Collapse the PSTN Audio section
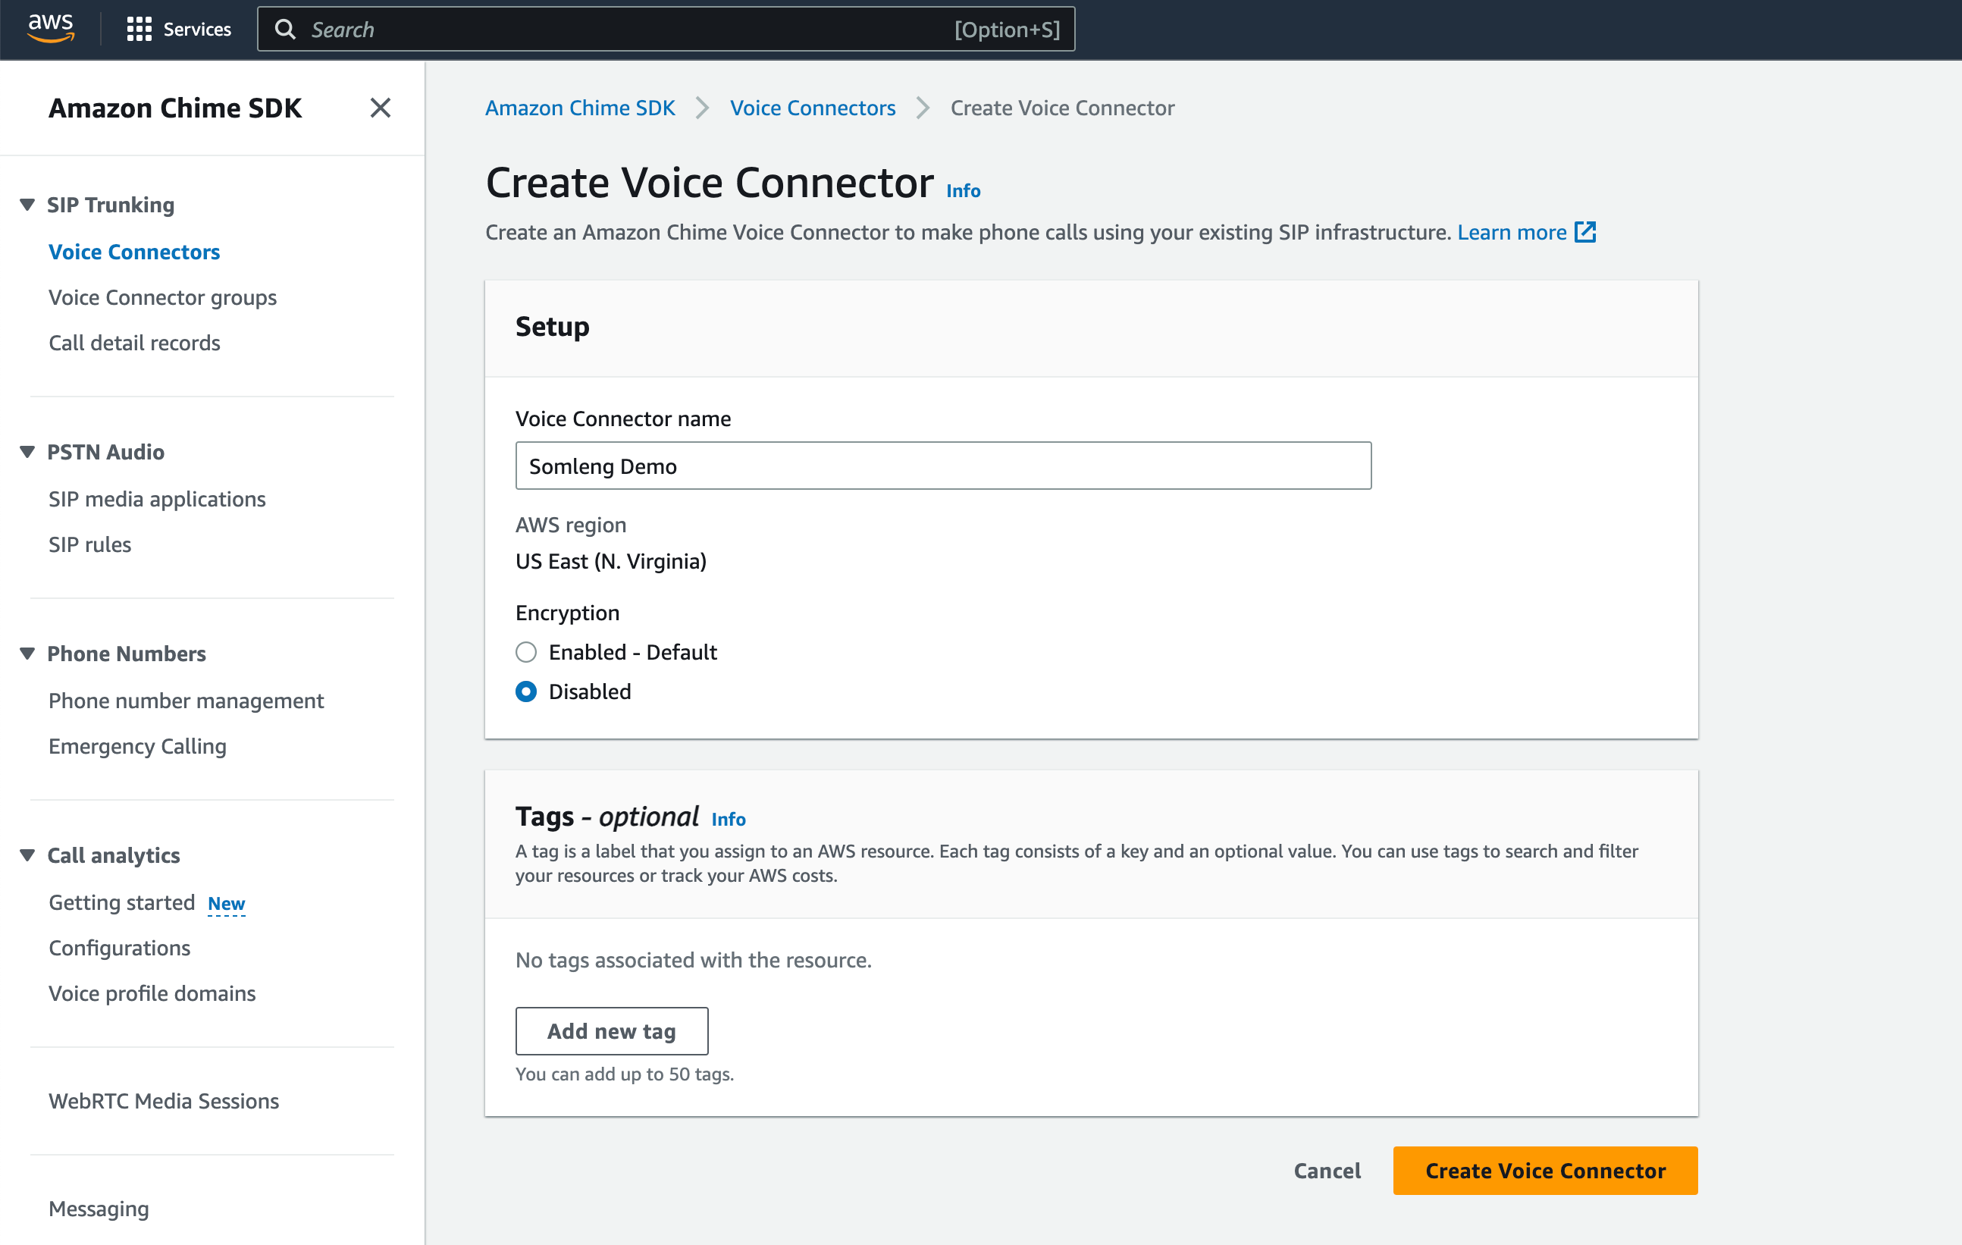The image size is (1962, 1245). [28, 451]
